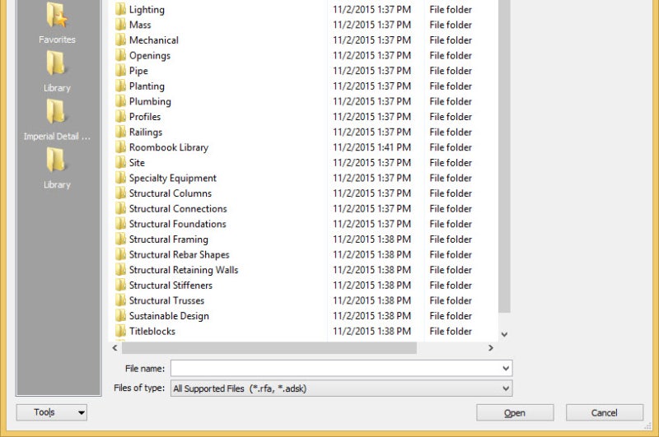This screenshot has width=659, height=437.
Task: Click the vertical scrollbar down arrow
Action: [504, 335]
